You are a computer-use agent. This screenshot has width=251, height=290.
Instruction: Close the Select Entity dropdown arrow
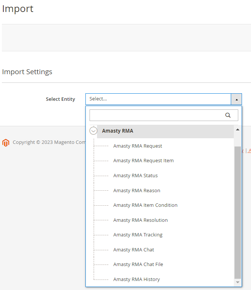pos(236,99)
